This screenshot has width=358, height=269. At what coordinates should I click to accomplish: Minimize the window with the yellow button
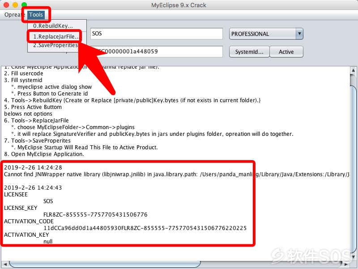pos(15,5)
